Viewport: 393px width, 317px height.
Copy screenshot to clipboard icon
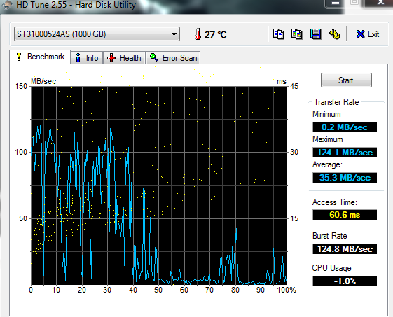click(297, 34)
